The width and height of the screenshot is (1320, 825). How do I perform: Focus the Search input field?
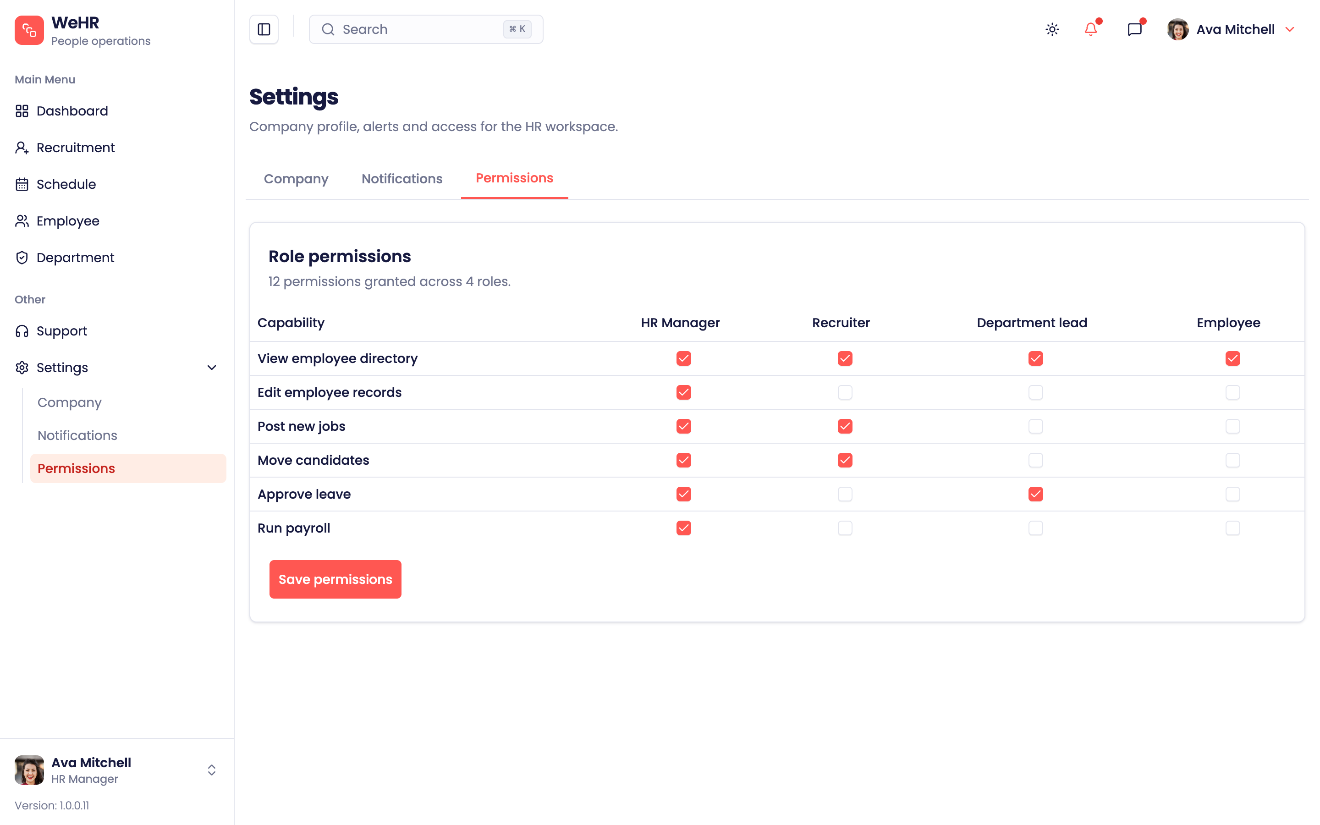426,29
